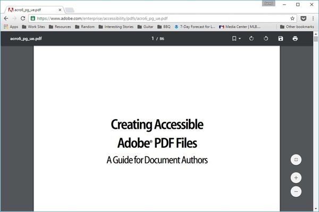Open the Chrome three-dot menu
The image size is (319, 212).
[313, 18]
